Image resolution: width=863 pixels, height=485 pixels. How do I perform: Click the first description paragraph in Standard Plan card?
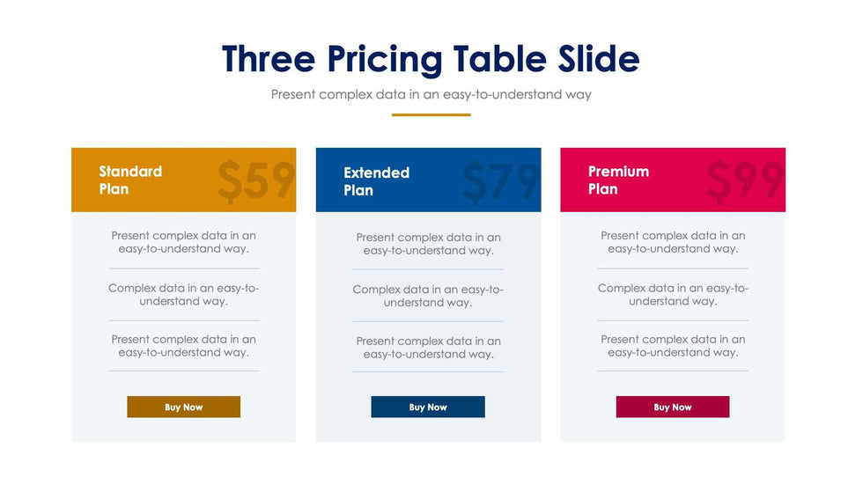pyautogui.click(x=183, y=242)
